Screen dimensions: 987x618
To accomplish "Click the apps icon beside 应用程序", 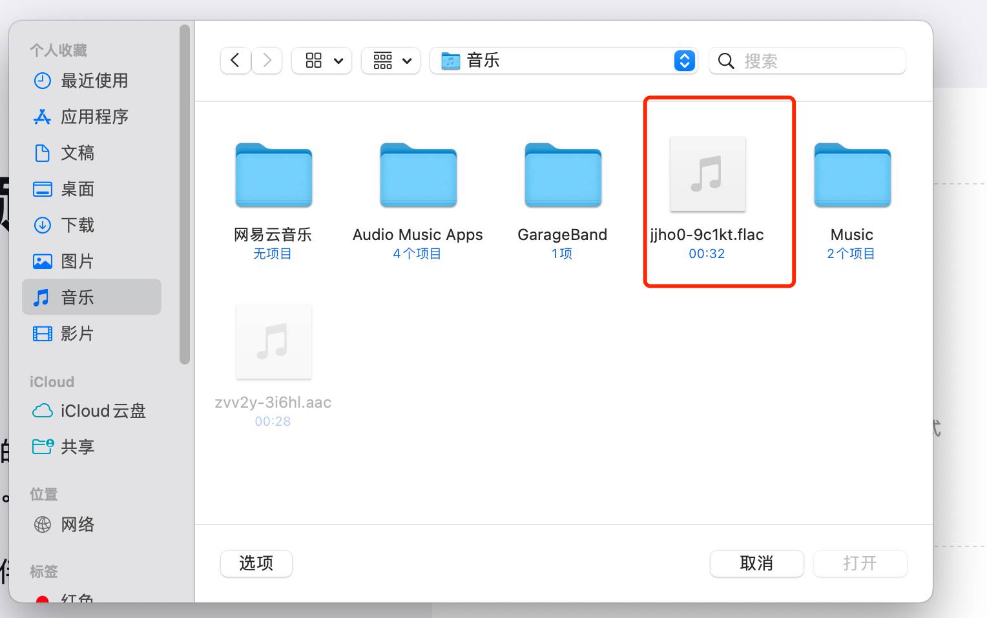I will tap(42, 117).
